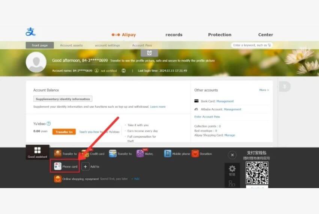319x214 pixels.
Task: Click the icon below the gear
Action: point(232,184)
